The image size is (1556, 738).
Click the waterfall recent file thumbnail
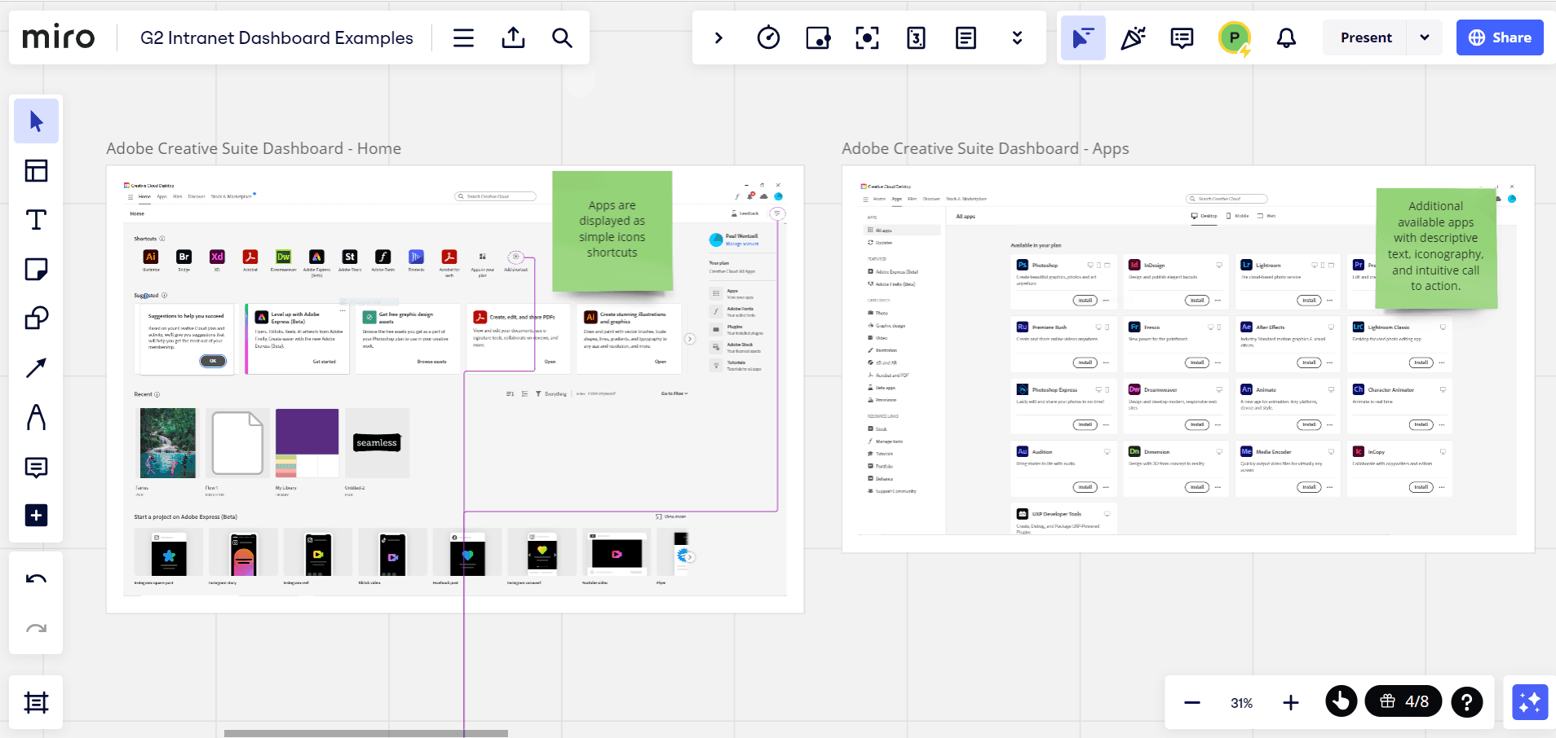(168, 442)
